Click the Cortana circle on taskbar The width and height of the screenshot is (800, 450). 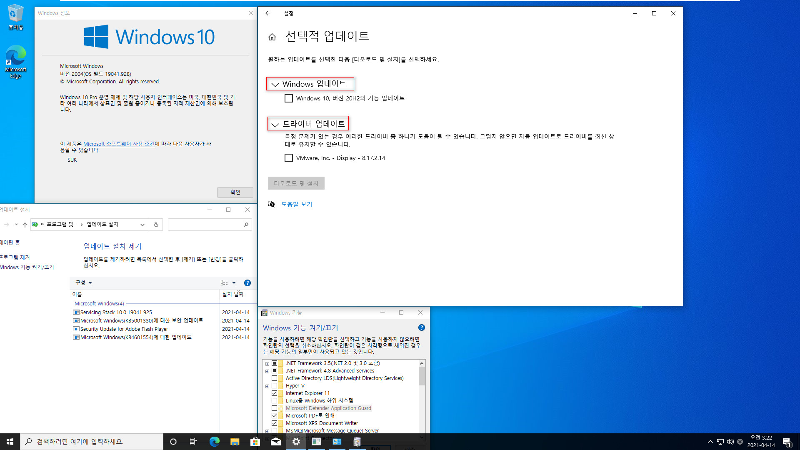173,442
